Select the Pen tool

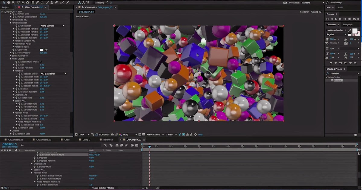(37, 2)
